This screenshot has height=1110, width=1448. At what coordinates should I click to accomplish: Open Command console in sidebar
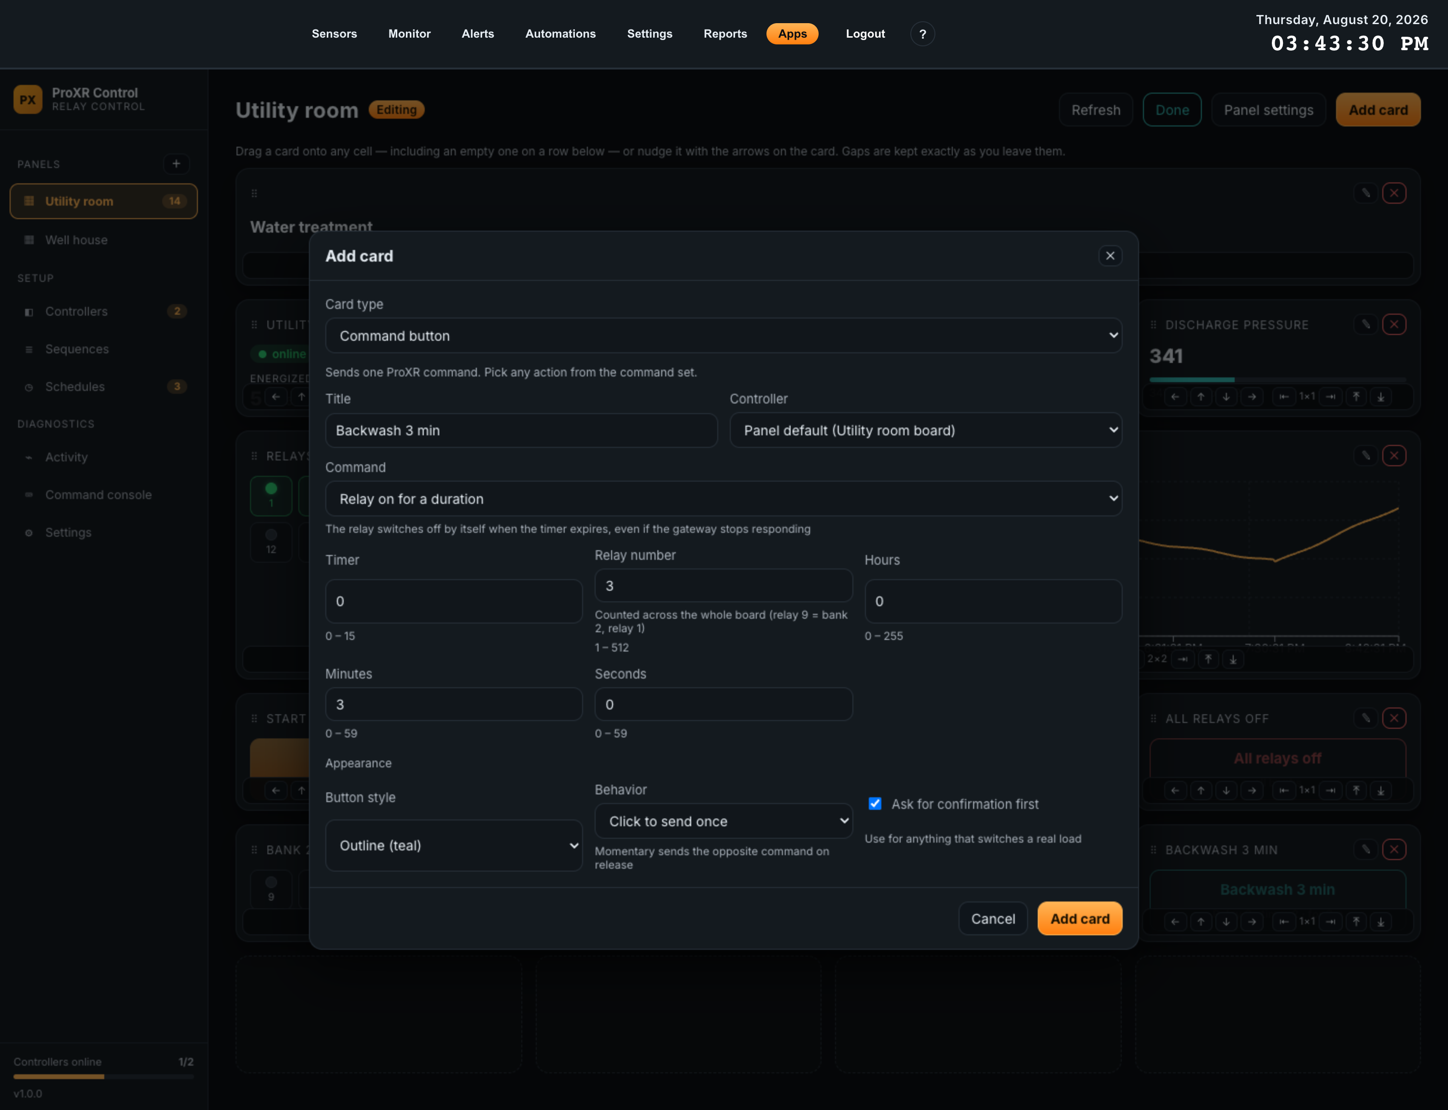pos(104,495)
